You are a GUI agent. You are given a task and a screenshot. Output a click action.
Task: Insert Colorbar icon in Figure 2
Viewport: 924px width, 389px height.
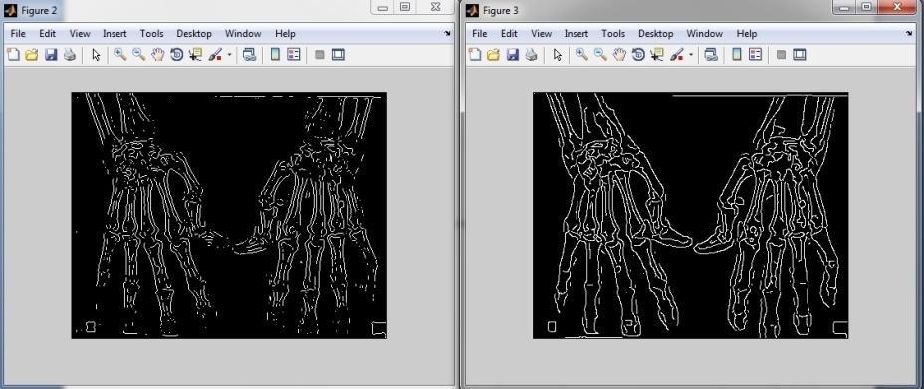(275, 55)
